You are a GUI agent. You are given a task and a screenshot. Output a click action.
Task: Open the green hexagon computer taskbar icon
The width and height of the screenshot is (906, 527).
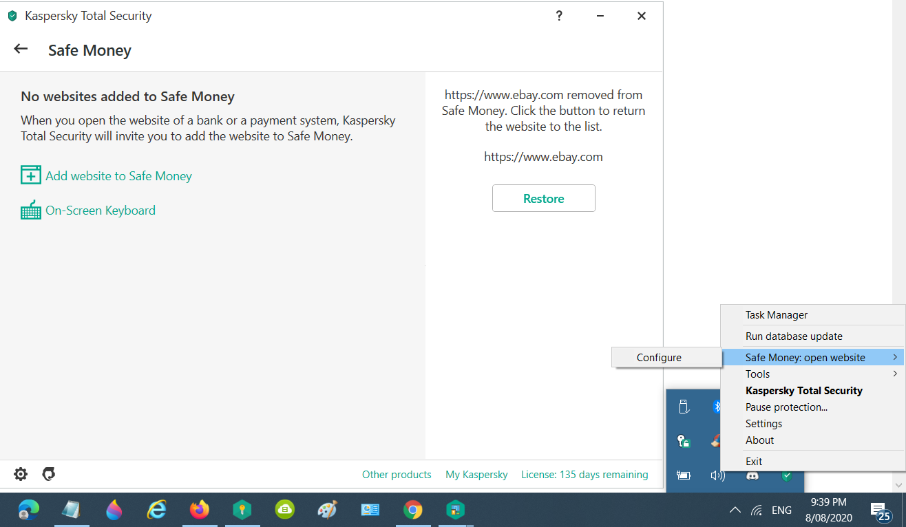456,510
